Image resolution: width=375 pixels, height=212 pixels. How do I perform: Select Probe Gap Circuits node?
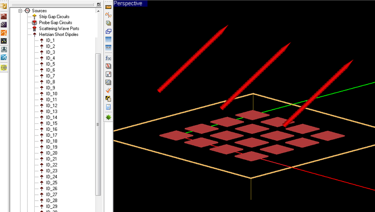55,22
